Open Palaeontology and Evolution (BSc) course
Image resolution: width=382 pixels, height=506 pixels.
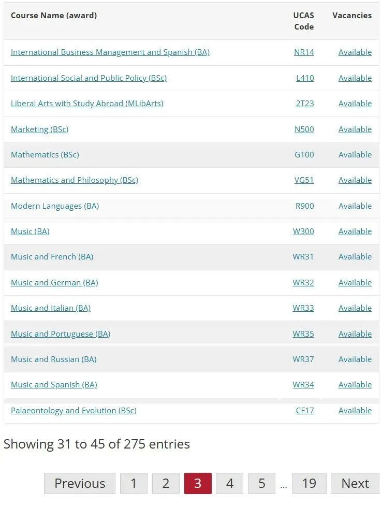(74, 411)
